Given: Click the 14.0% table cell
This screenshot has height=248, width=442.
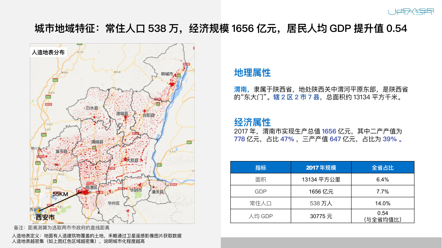Looking at the screenshot, I should point(383,203).
